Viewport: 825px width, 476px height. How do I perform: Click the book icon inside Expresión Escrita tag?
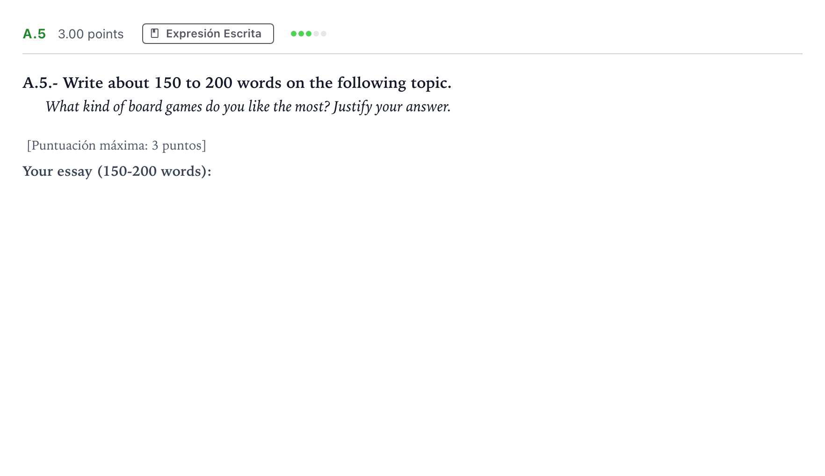(x=155, y=34)
